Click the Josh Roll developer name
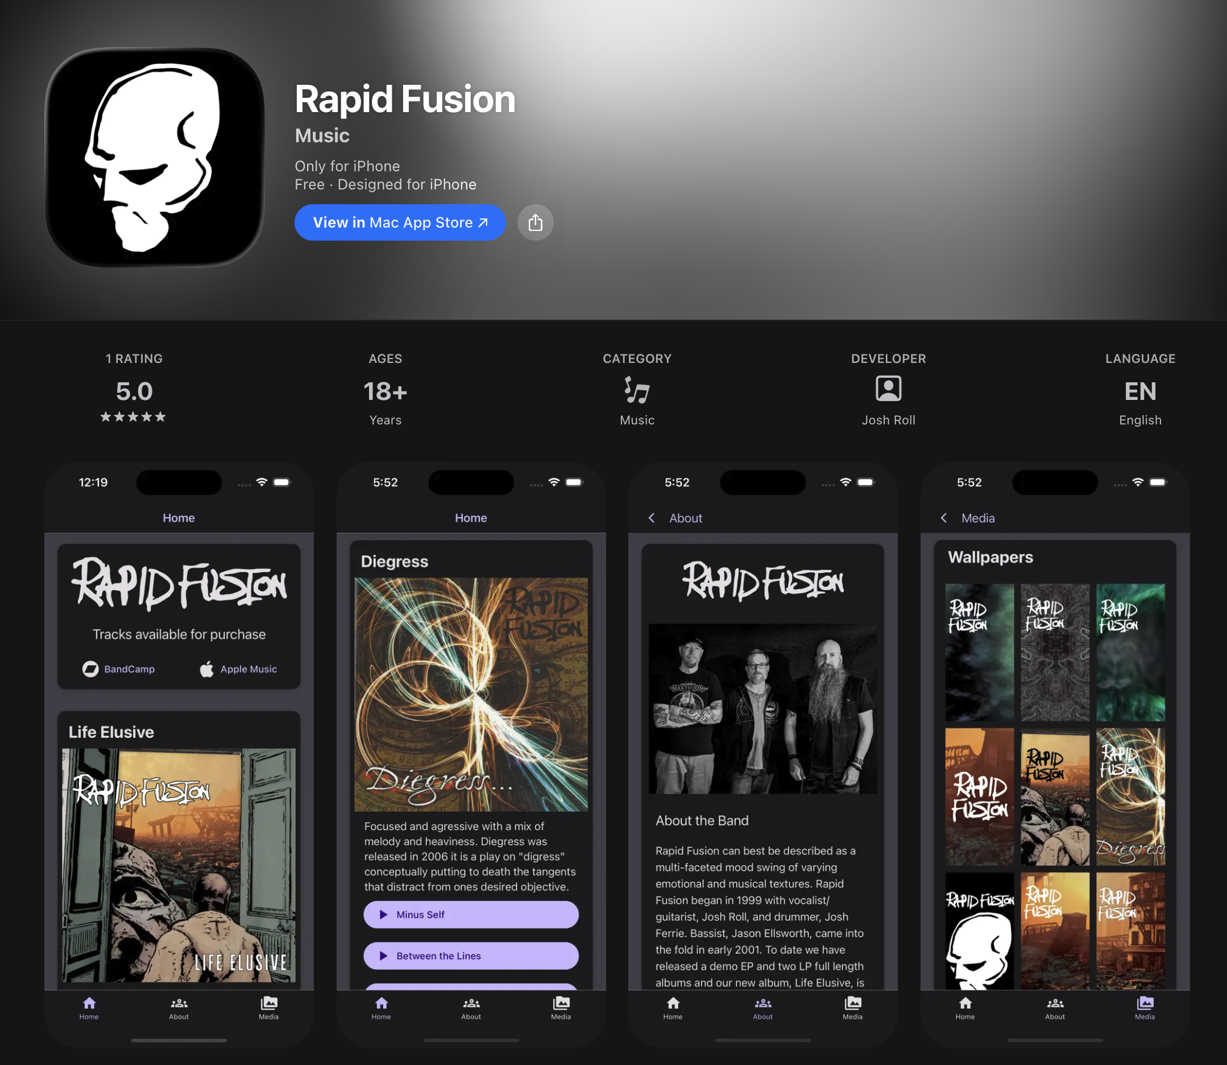The image size is (1227, 1065). tap(888, 420)
